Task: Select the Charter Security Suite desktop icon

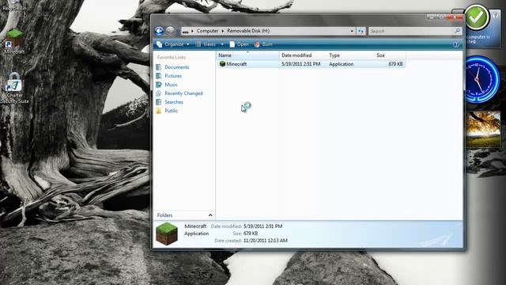Action: click(14, 82)
